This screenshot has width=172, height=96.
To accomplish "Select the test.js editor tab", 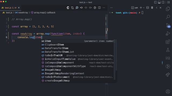I will pyautogui.click(x=10, y=8).
